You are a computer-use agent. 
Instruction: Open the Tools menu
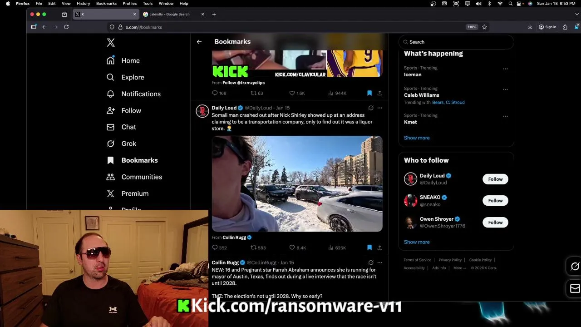pos(148,3)
